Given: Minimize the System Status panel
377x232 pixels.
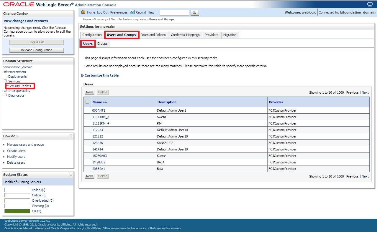Looking at the screenshot, I should tap(71, 174).
